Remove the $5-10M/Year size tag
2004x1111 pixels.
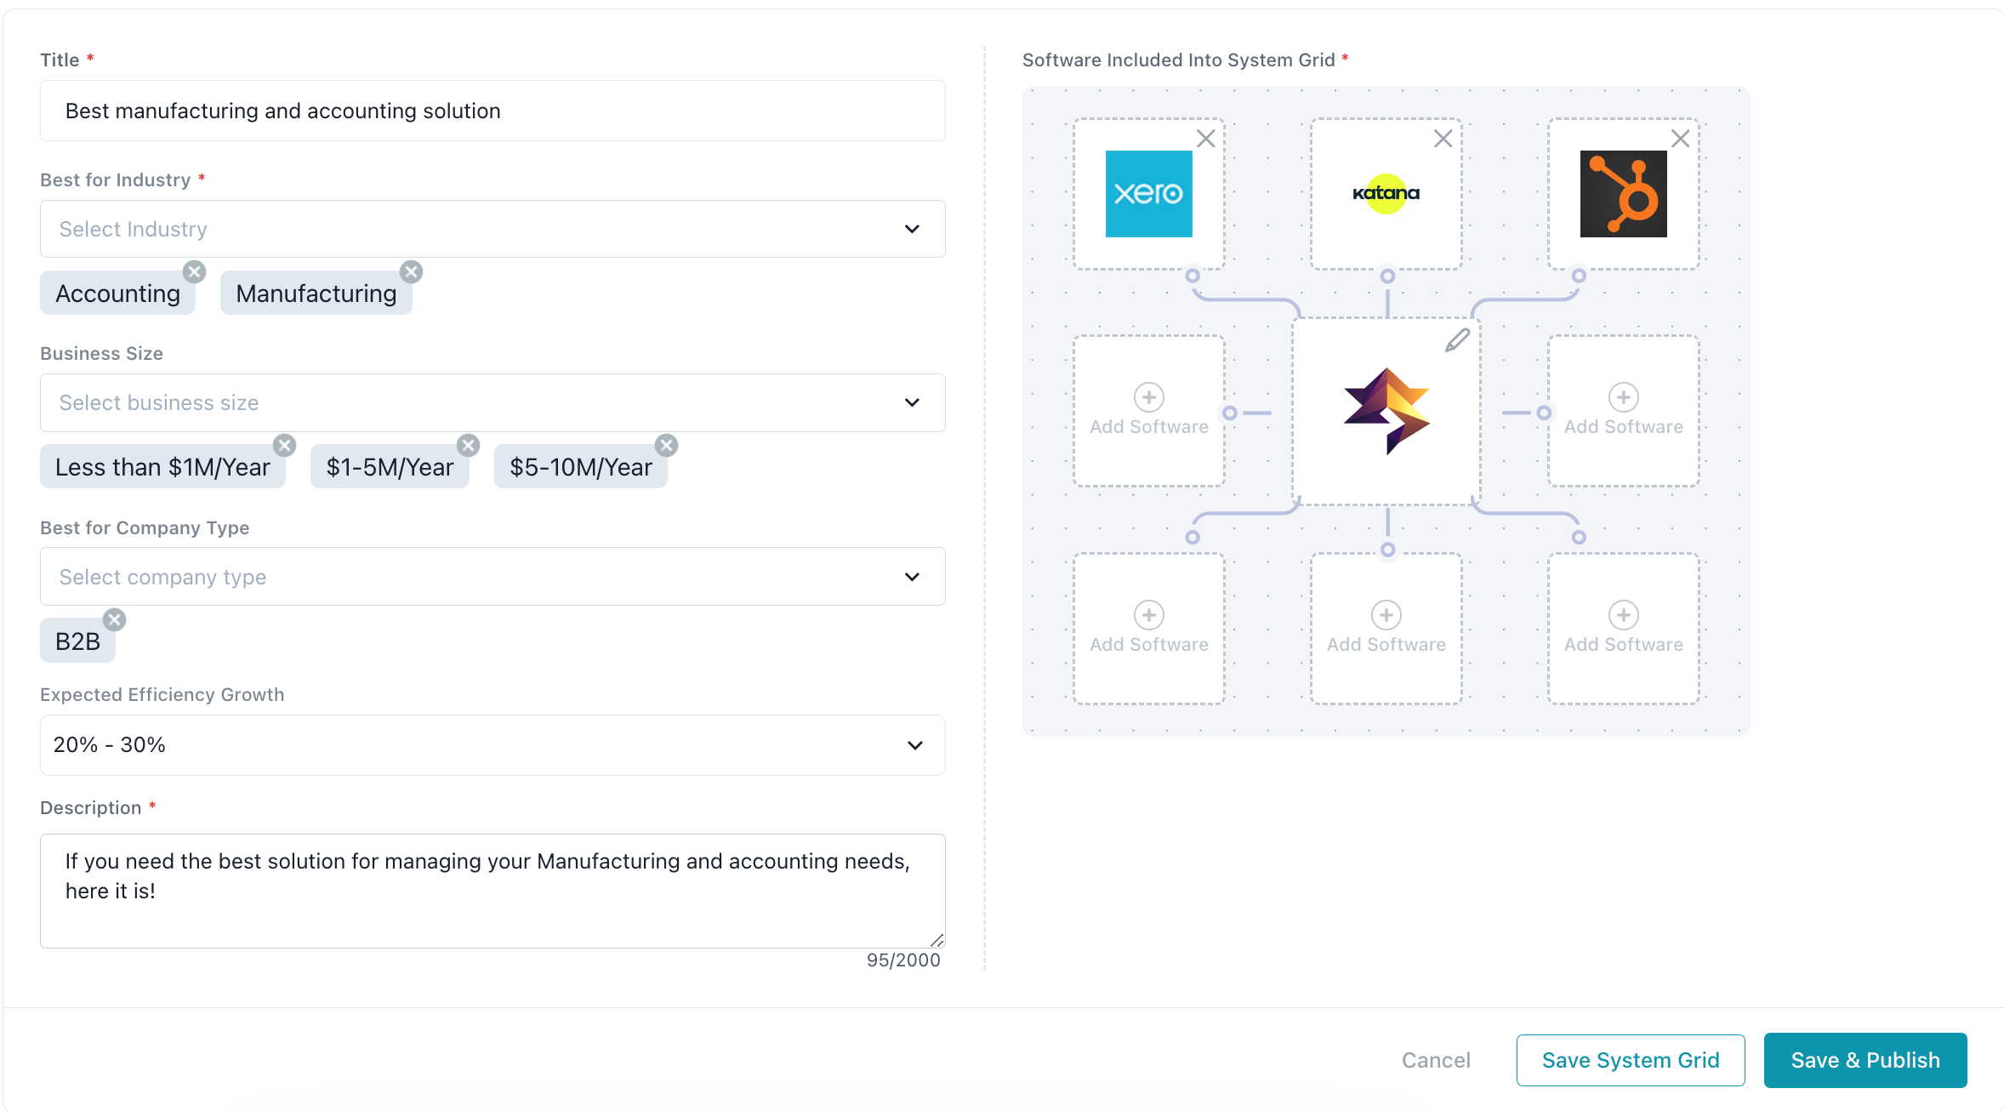[667, 446]
